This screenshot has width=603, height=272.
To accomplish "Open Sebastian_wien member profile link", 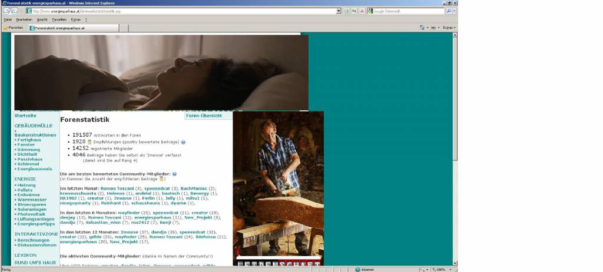I will click(x=103, y=222).
